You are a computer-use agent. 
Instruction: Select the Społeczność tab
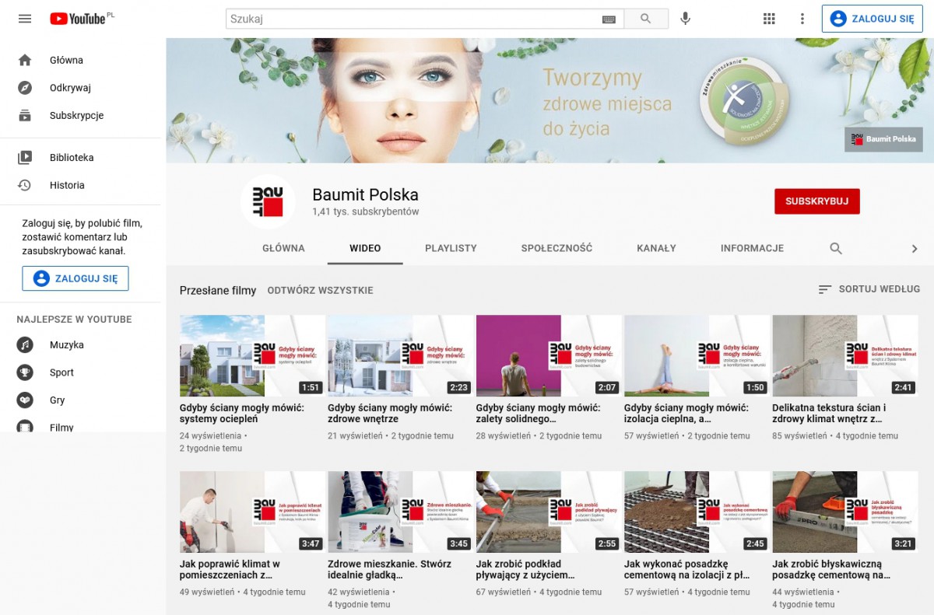[x=557, y=249]
